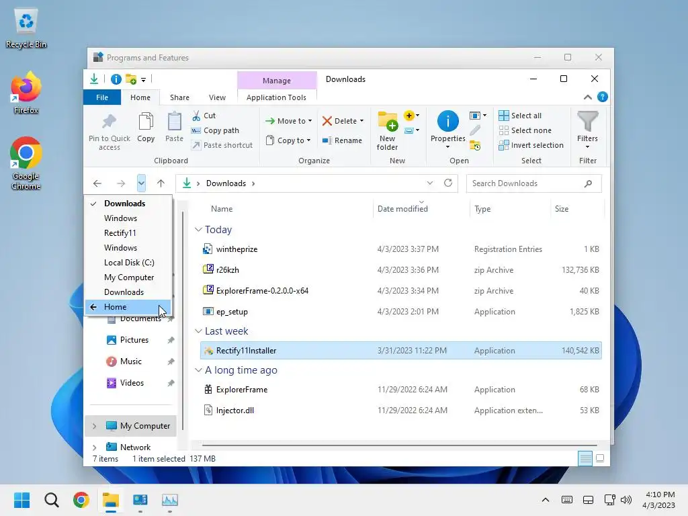
Task: Collapse the Last week group
Action: (198, 331)
